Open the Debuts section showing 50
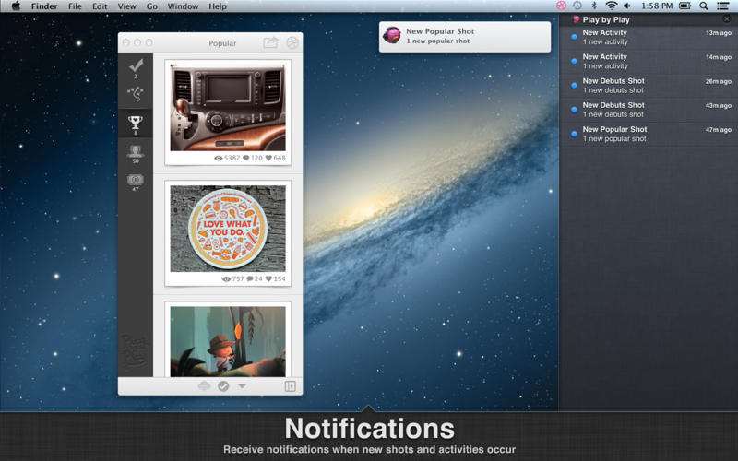Screen dimensions: 738x461 click(x=136, y=152)
